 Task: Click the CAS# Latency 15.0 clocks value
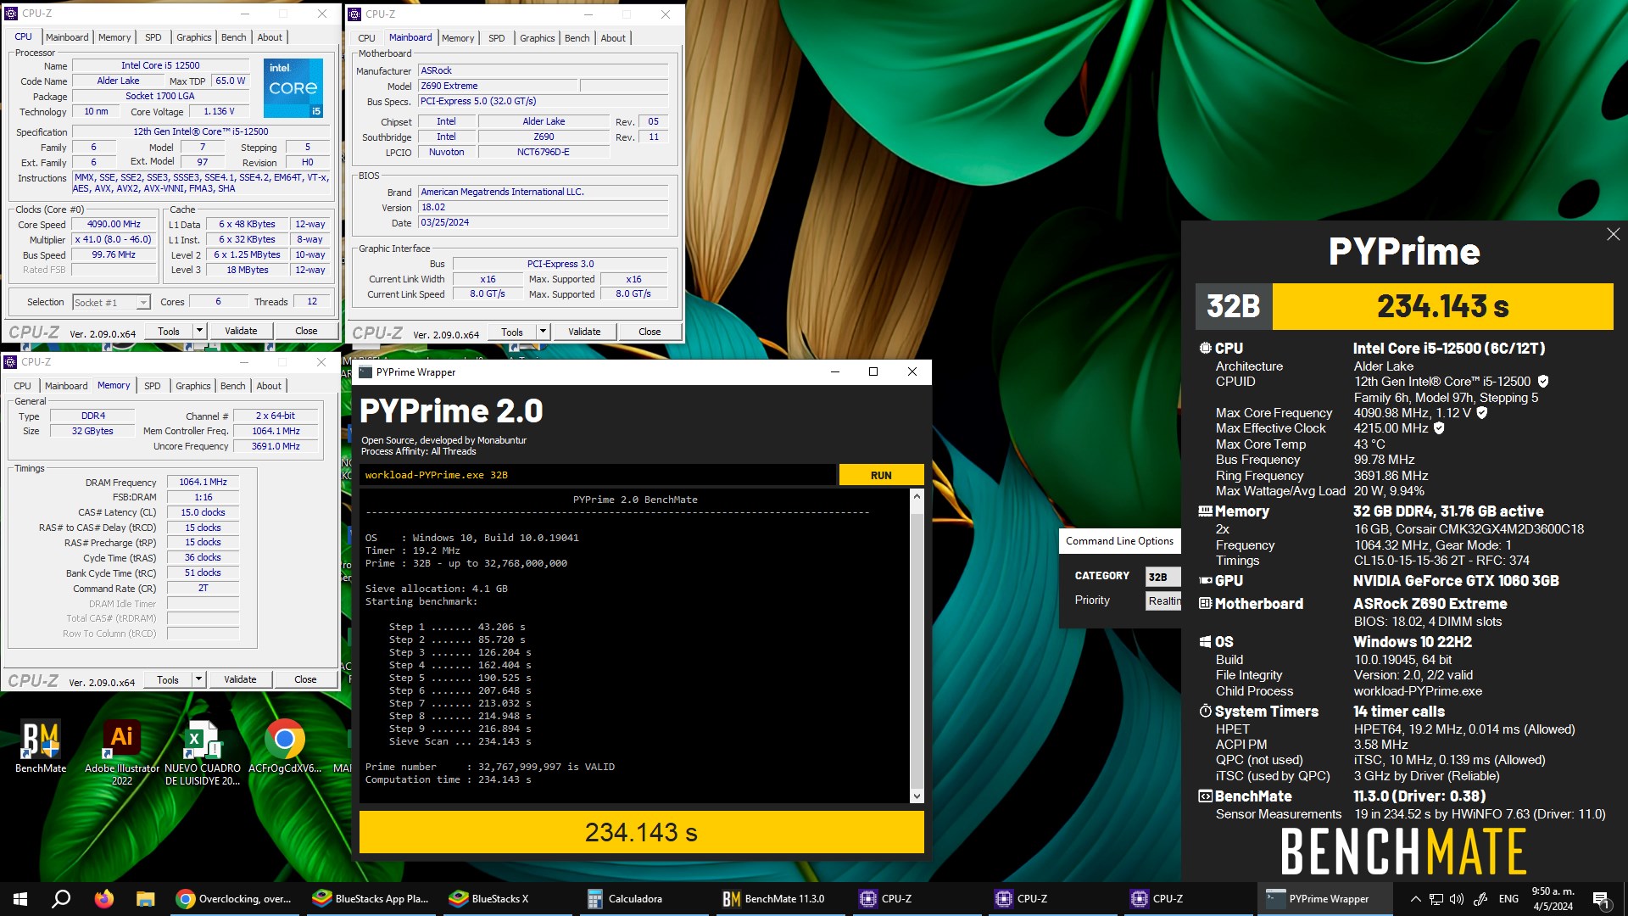coord(203,512)
